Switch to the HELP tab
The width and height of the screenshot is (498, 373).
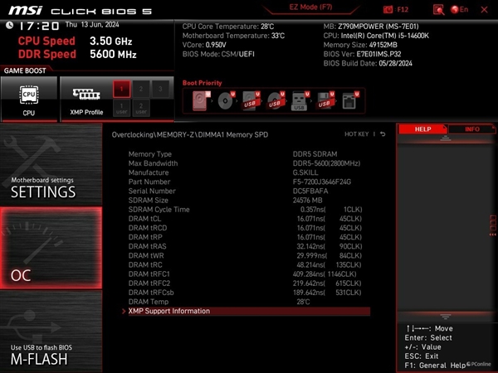[422, 129]
